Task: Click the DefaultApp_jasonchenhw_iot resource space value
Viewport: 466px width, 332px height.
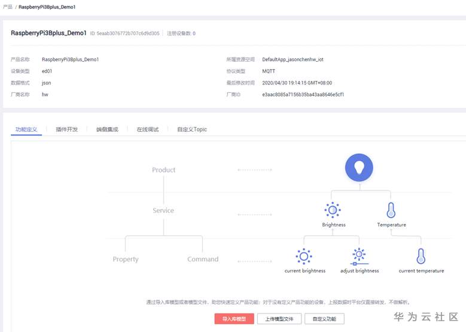Action: pyautogui.click(x=293, y=59)
